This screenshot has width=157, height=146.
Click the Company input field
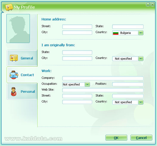tap(103, 78)
